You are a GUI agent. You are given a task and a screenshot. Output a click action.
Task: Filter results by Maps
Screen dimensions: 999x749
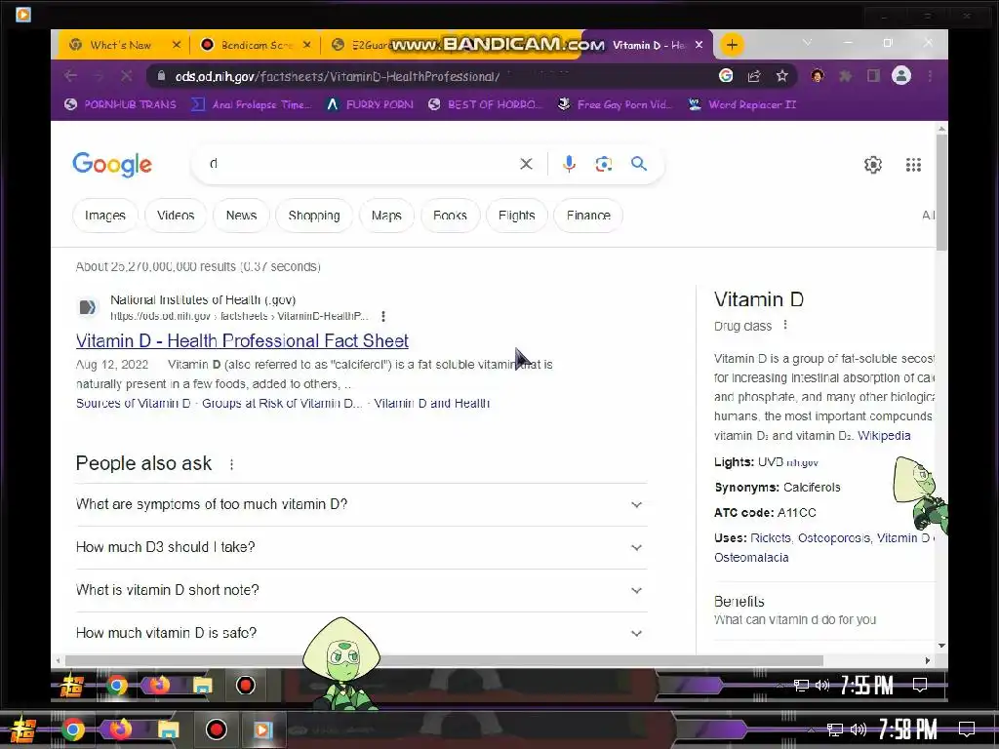386,216
